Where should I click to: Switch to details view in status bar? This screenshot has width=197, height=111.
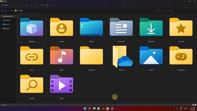tap(193, 105)
